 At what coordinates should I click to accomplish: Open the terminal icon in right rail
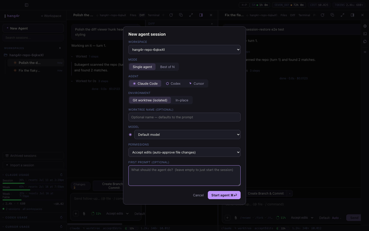tap(365, 34)
